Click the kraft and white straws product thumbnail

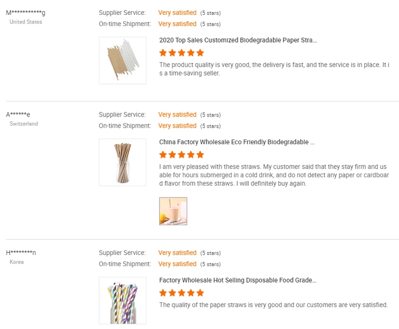coord(122,60)
